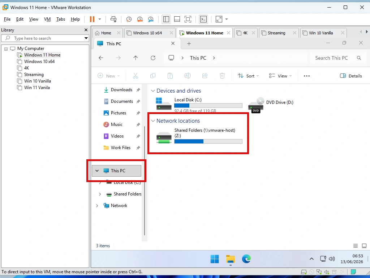Add a new File Explorer tab

tap(189, 43)
